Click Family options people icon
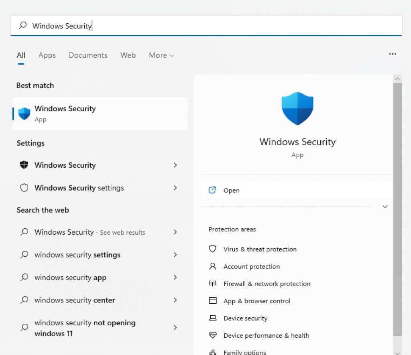Viewport: 411px width, 355px height. pos(213,352)
